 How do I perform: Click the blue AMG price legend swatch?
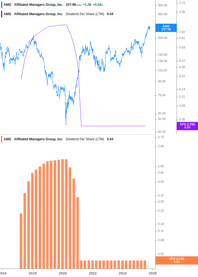(x=2, y=5)
